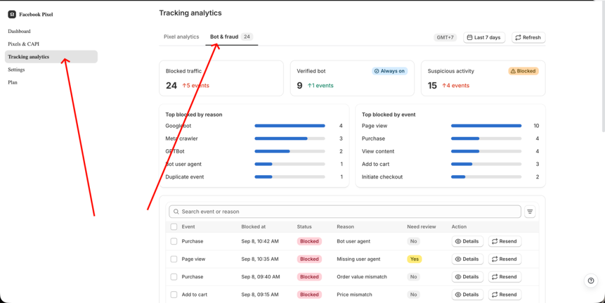
Task: Open Plan in sidebar
Action: pos(13,83)
